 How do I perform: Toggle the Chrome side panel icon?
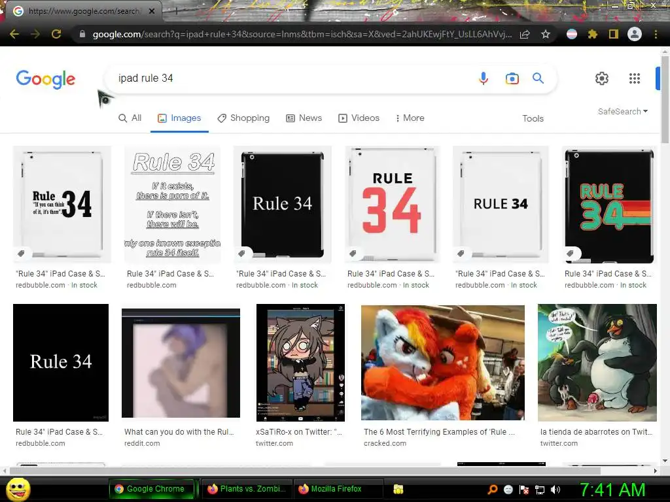click(x=614, y=34)
